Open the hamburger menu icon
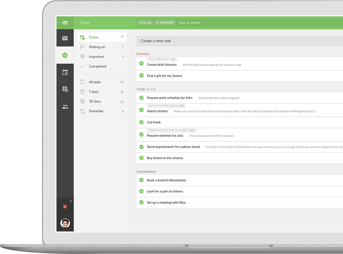This screenshot has width=343, height=254. point(65,23)
